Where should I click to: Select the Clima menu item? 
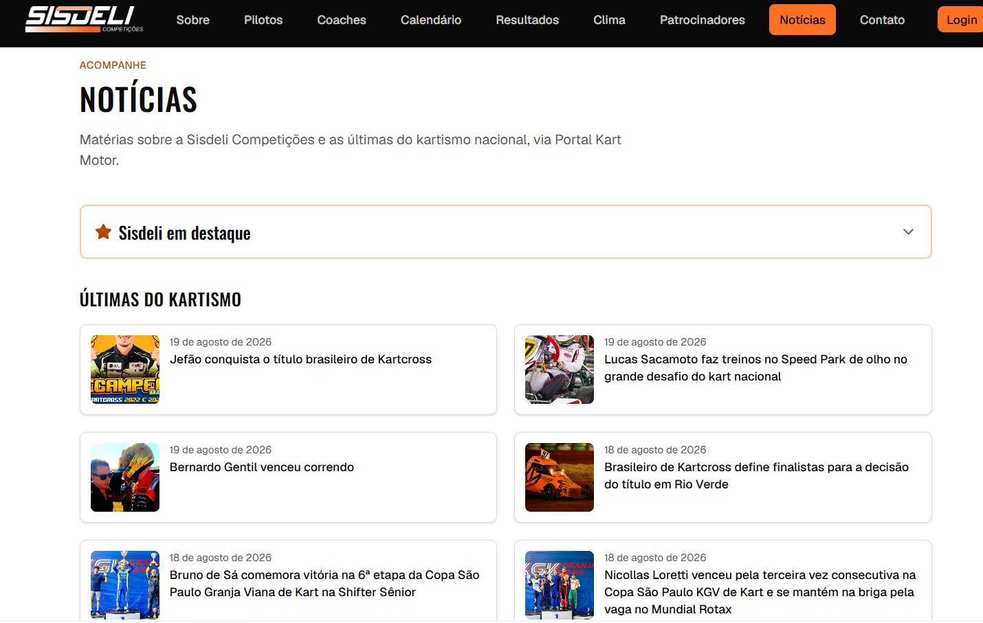pyautogui.click(x=609, y=20)
